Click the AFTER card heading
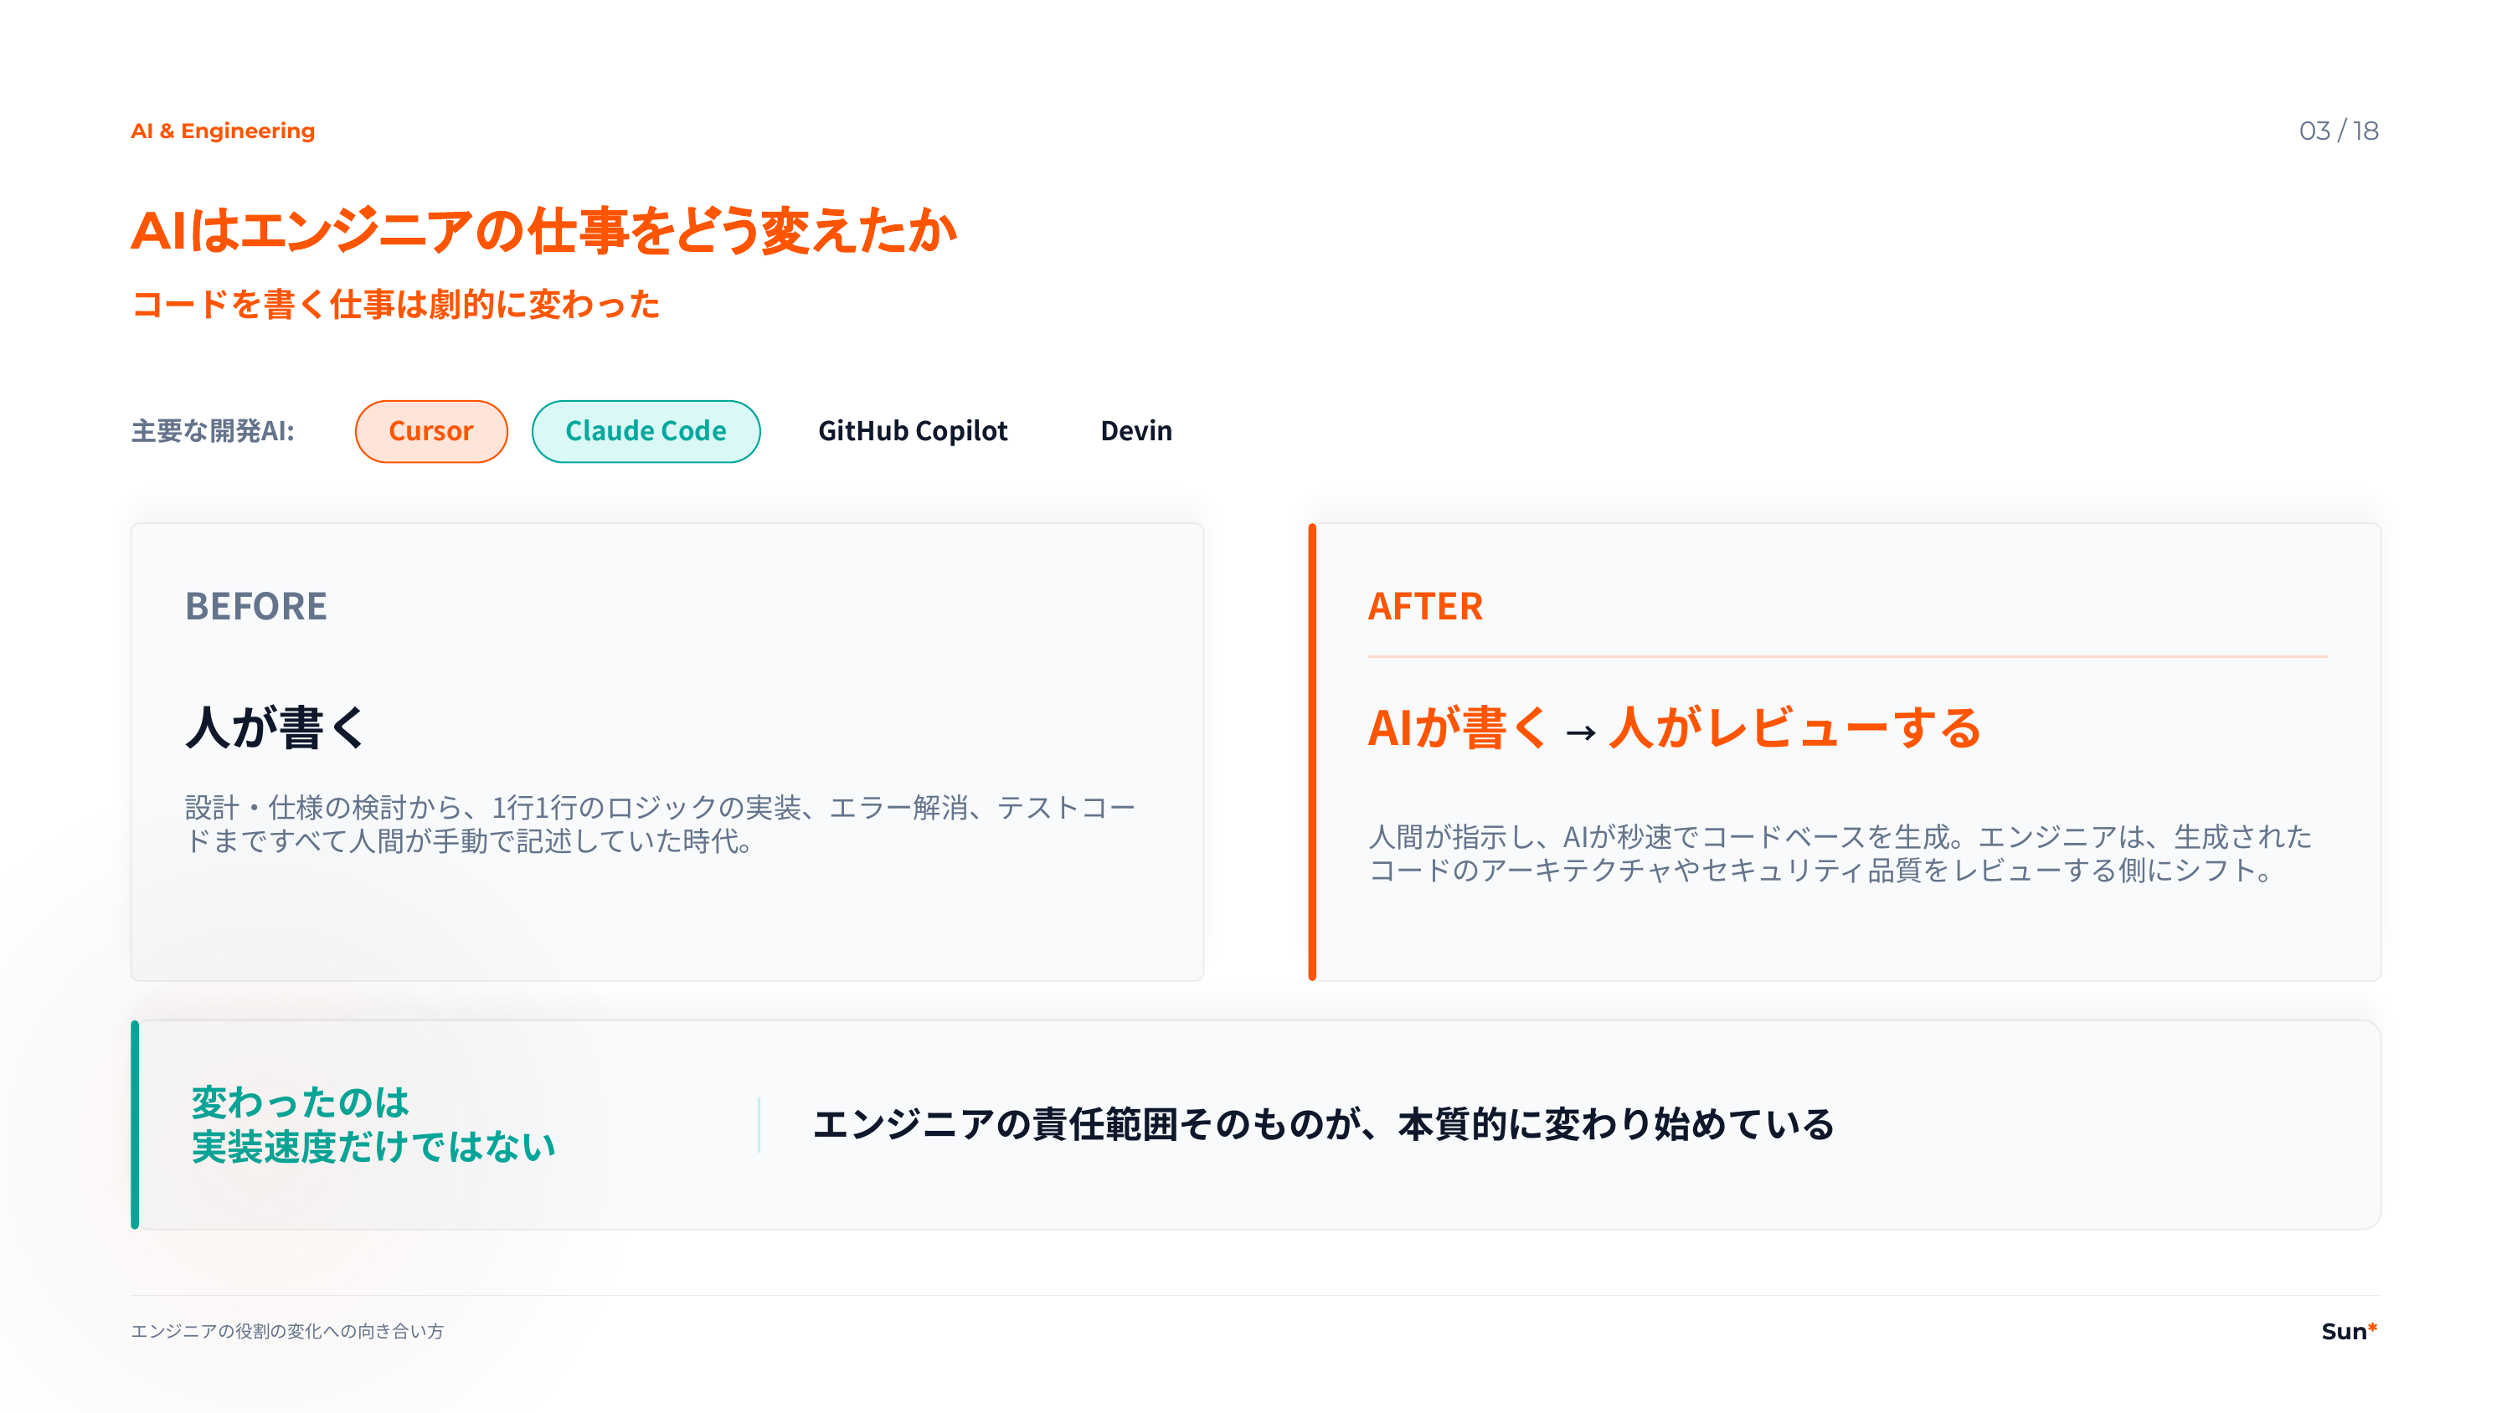 point(1426,605)
